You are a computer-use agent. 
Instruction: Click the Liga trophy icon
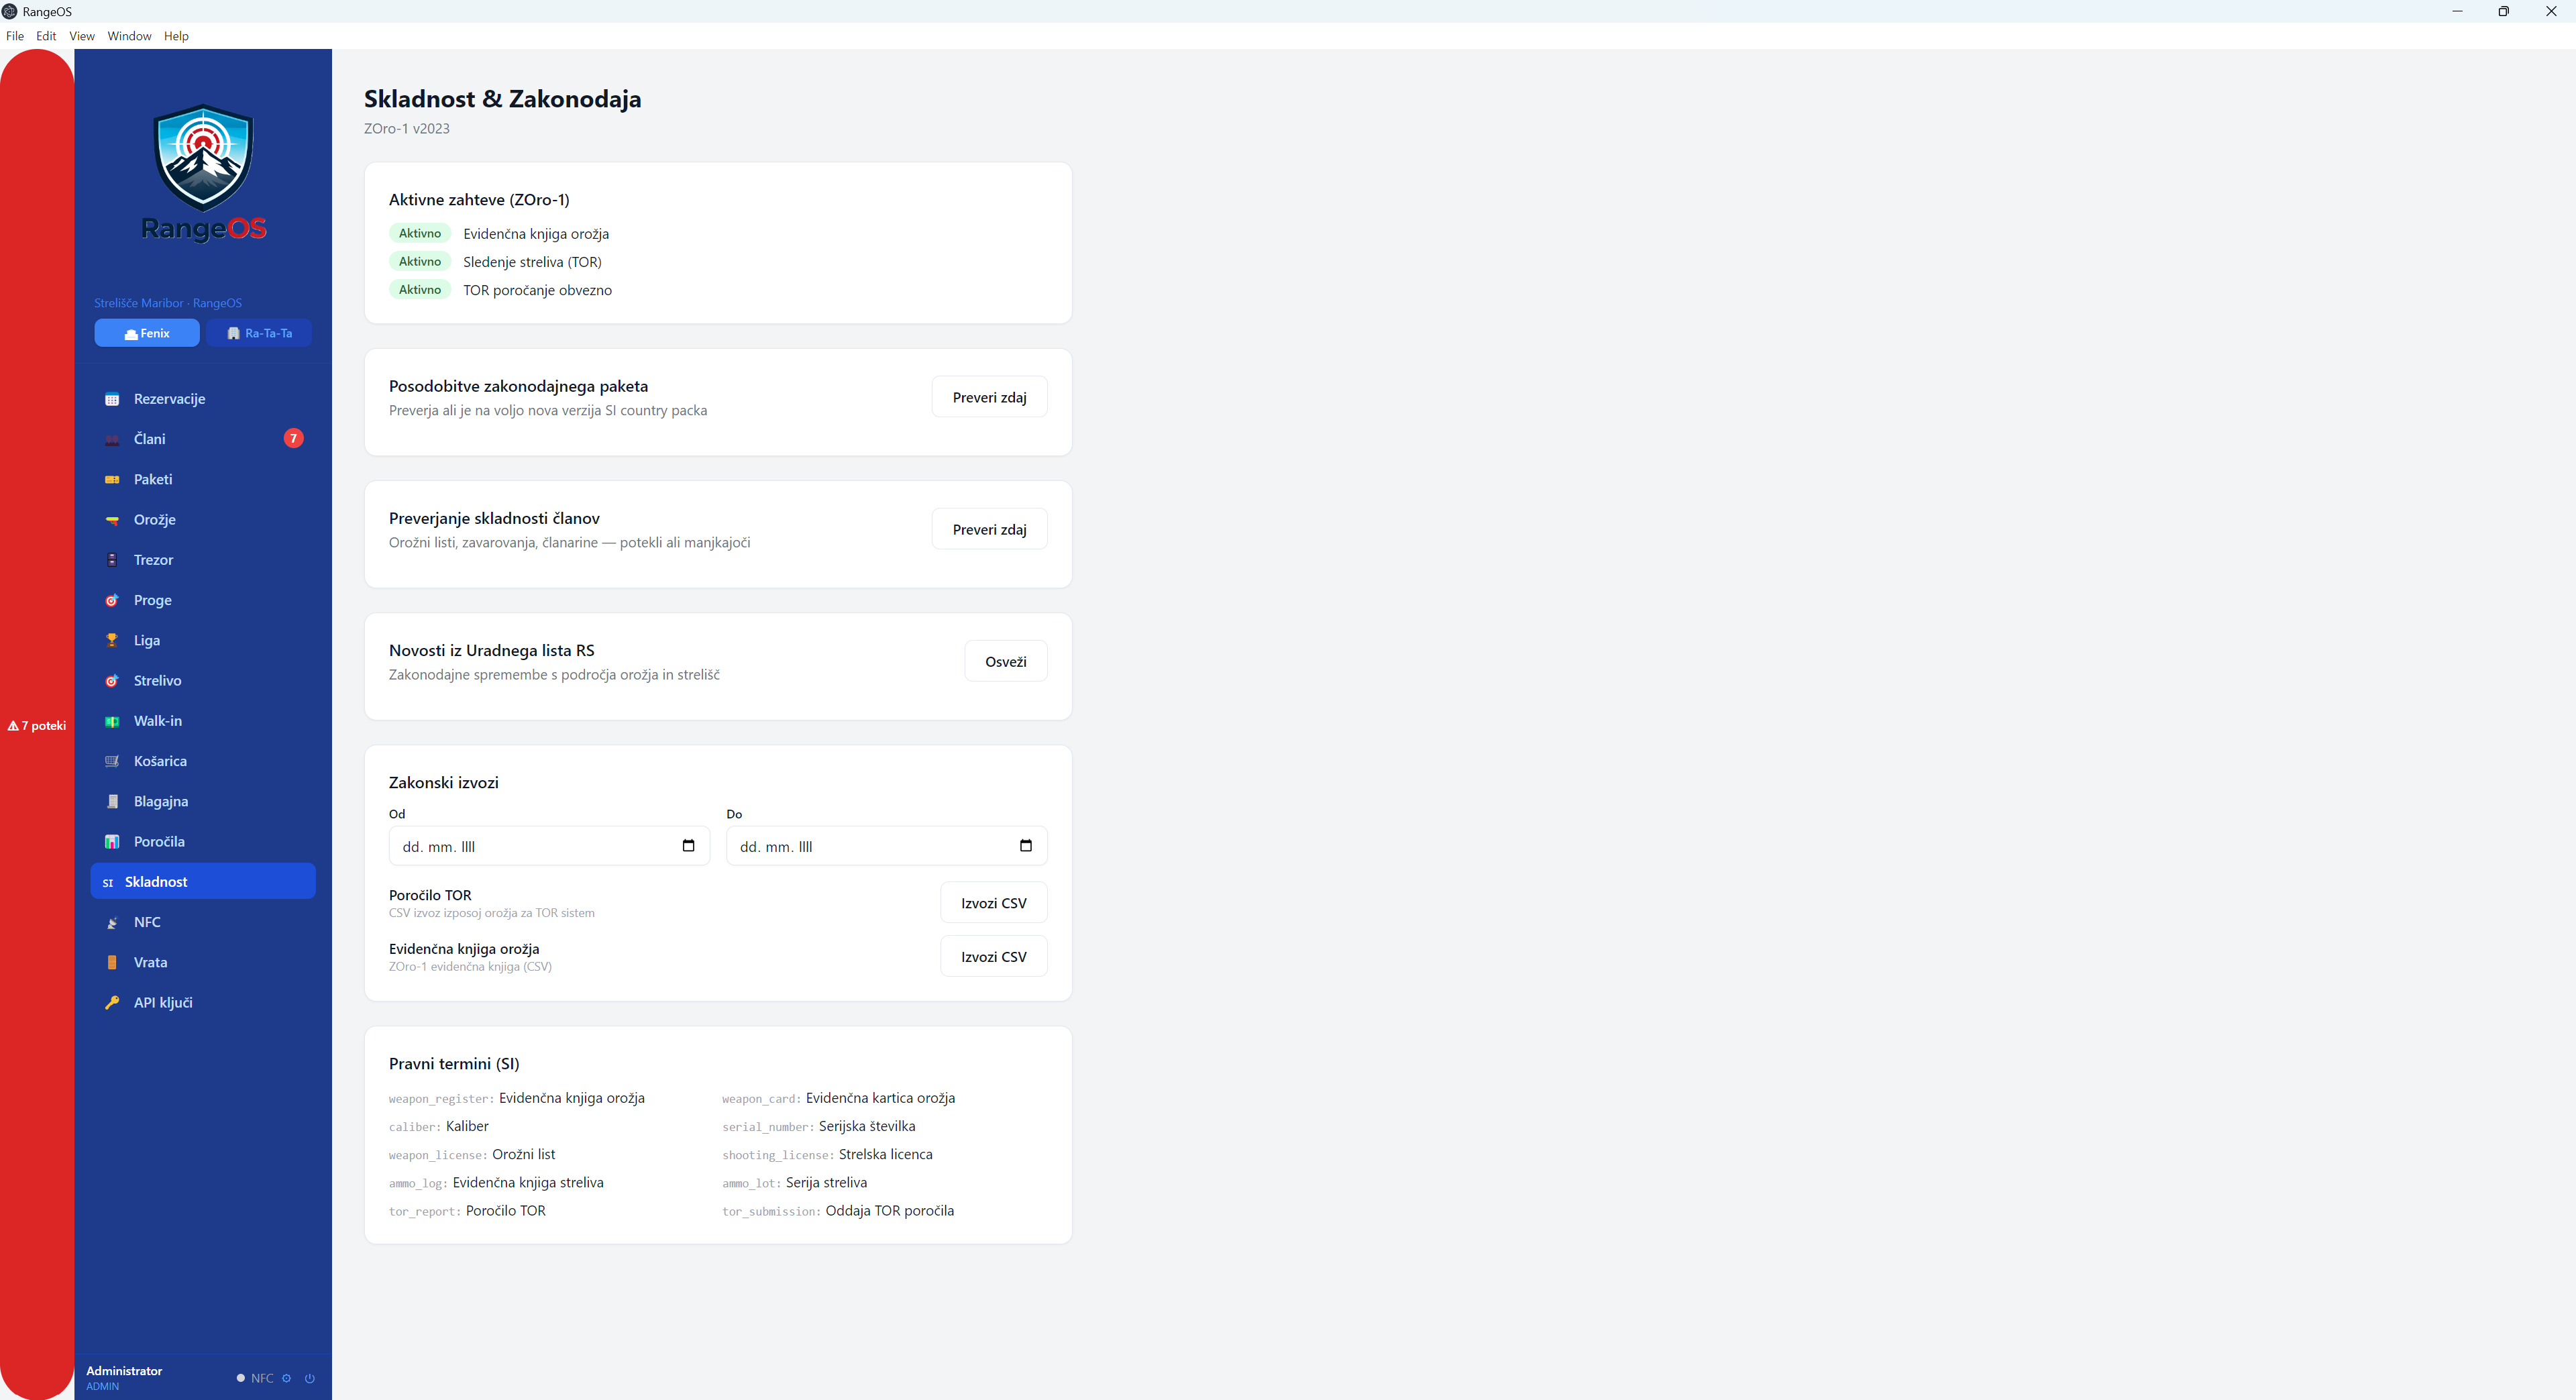(112, 640)
